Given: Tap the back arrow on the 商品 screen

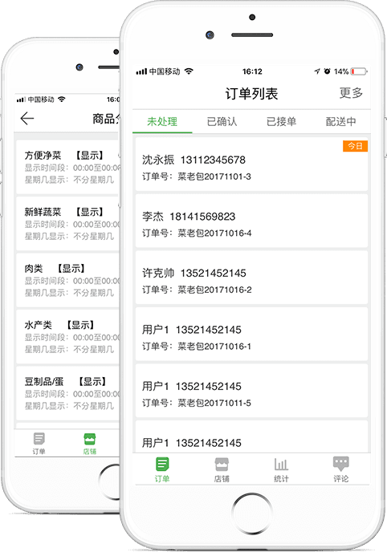Looking at the screenshot, I should (27, 118).
